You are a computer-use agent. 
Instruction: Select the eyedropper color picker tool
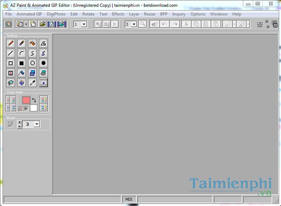pyautogui.click(x=32, y=83)
